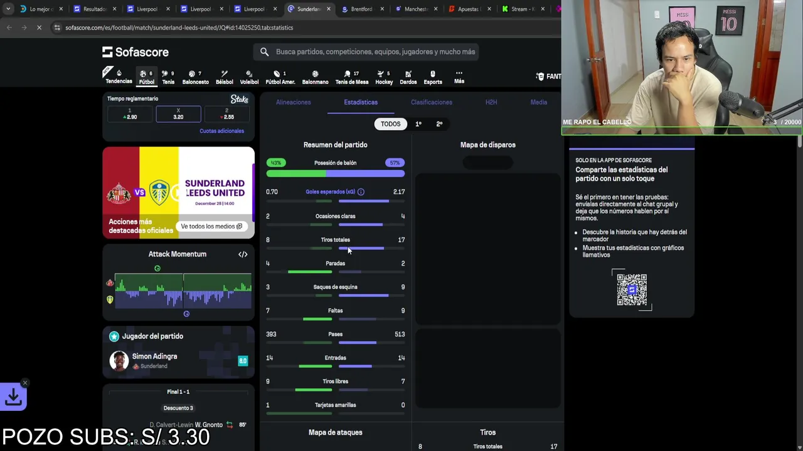Screen dimensions: 803x451
Task: Show second half 2º statistics
Action: [439, 124]
